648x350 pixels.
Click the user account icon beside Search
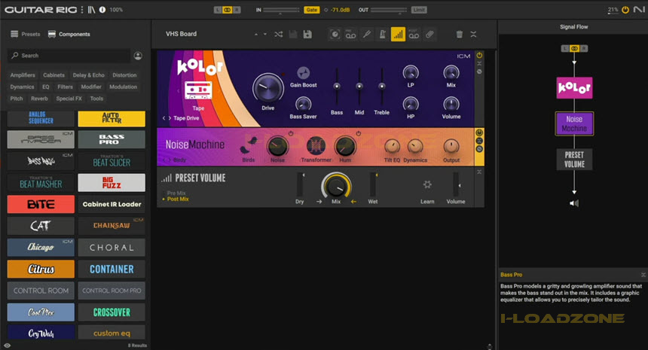[138, 56]
